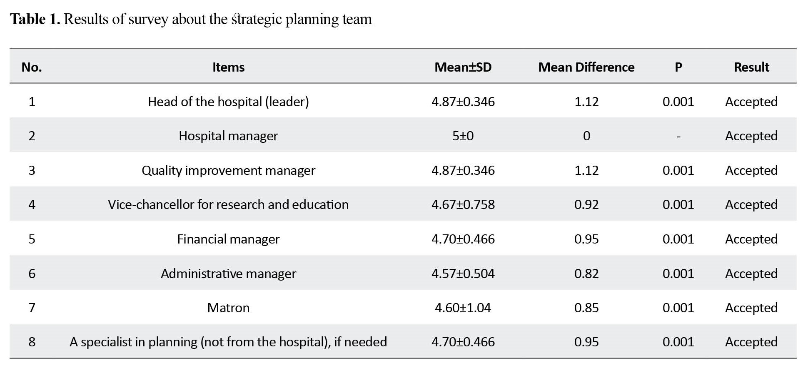The width and height of the screenshot is (803, 368).
Task: Select the Result column header
Action: click(751, 67)
